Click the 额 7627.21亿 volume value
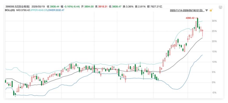This screenshot has height=103, width=228. click(x=154, y=7)
